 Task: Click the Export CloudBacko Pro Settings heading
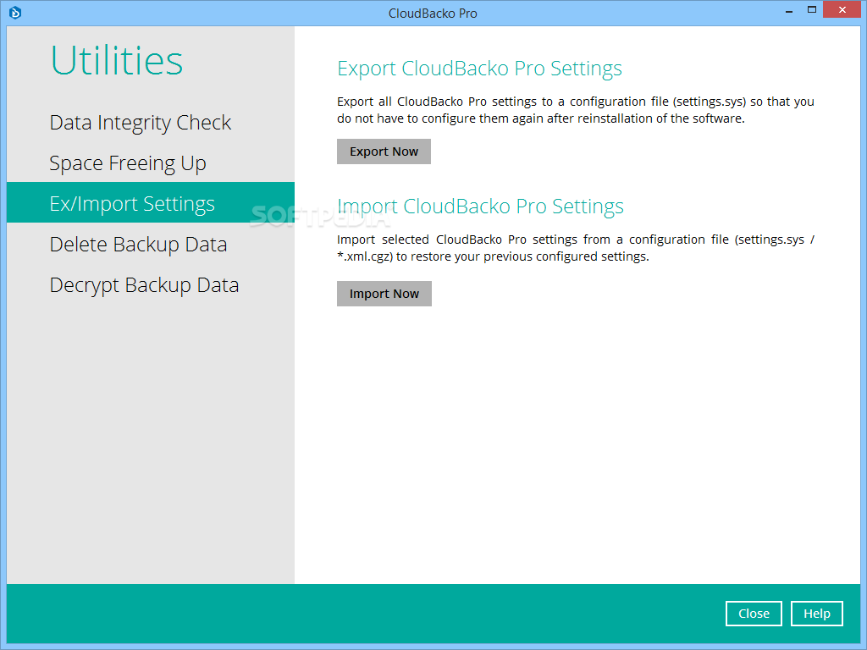click(x=479, y=69)
